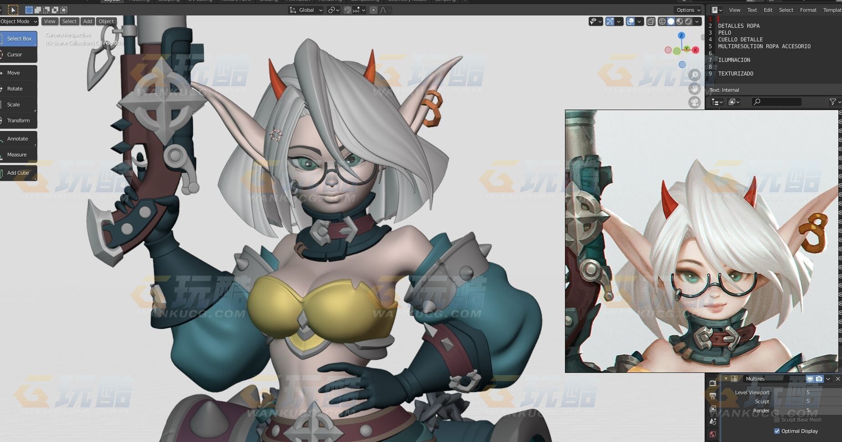Open the viewport Add menu

coord(87,21)
